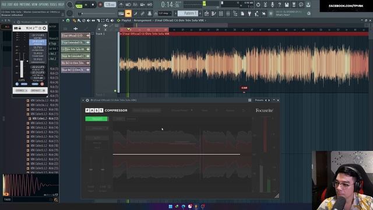Open the piano roll view icon

(214, 13)
